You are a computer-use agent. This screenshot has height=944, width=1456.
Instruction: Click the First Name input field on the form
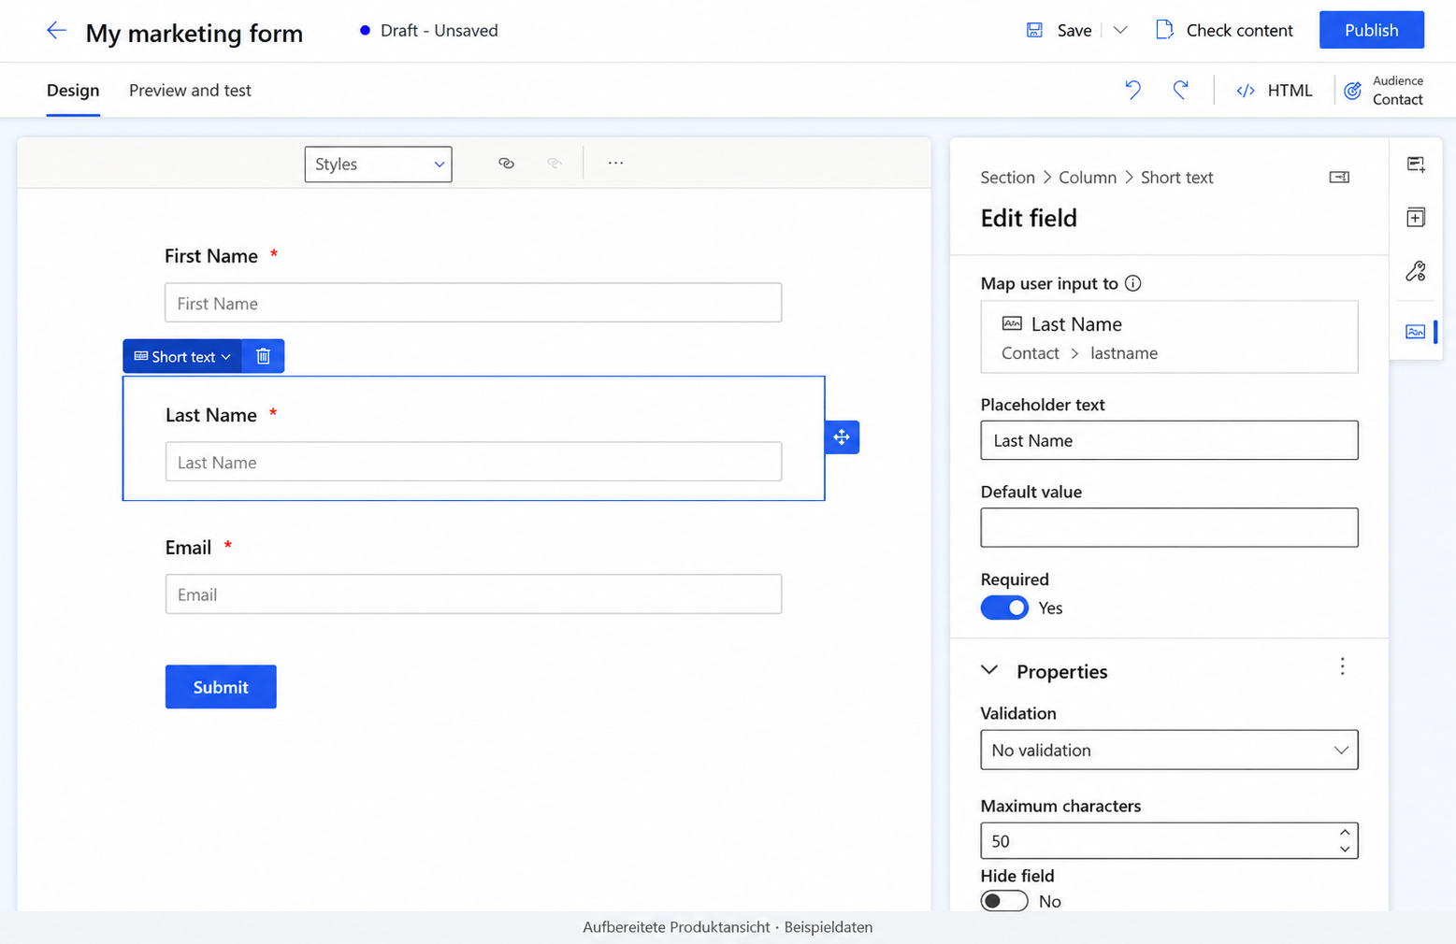pyautogui.click(x=473, y=303)
